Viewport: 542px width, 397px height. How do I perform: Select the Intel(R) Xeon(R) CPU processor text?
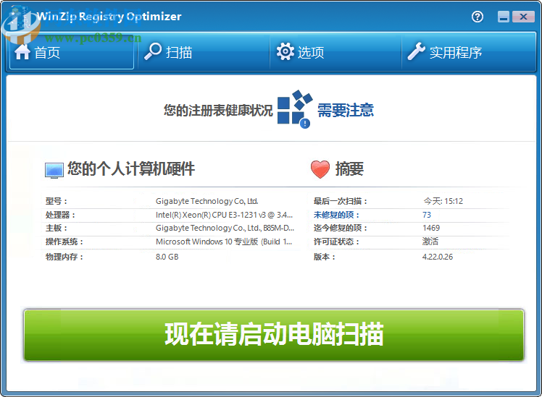(x=225, y=215)
